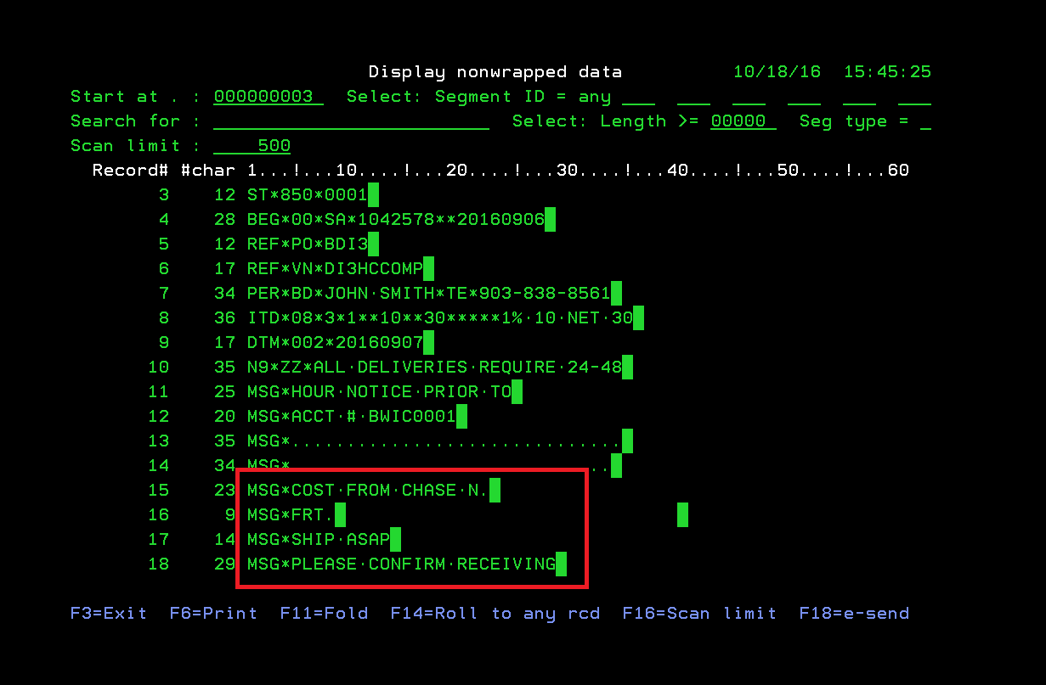
Task: Click the Start at field 000000003
Action: 269,97
